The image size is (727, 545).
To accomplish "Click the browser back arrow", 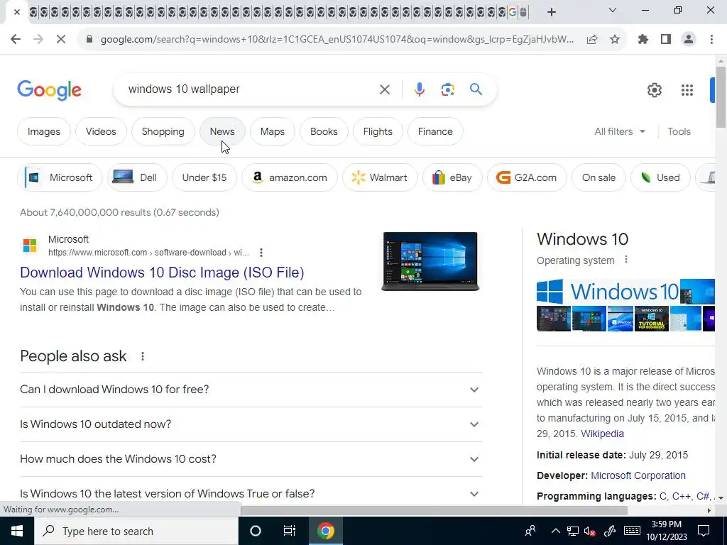I will tap(16, 40).
